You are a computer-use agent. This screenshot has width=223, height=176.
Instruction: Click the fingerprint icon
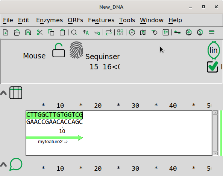pos(76,50)
